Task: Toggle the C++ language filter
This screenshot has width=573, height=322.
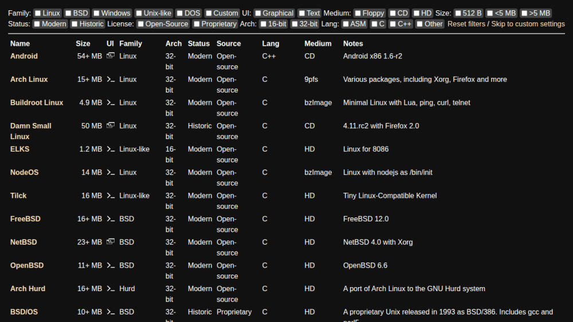Action: tap(393, 24)
